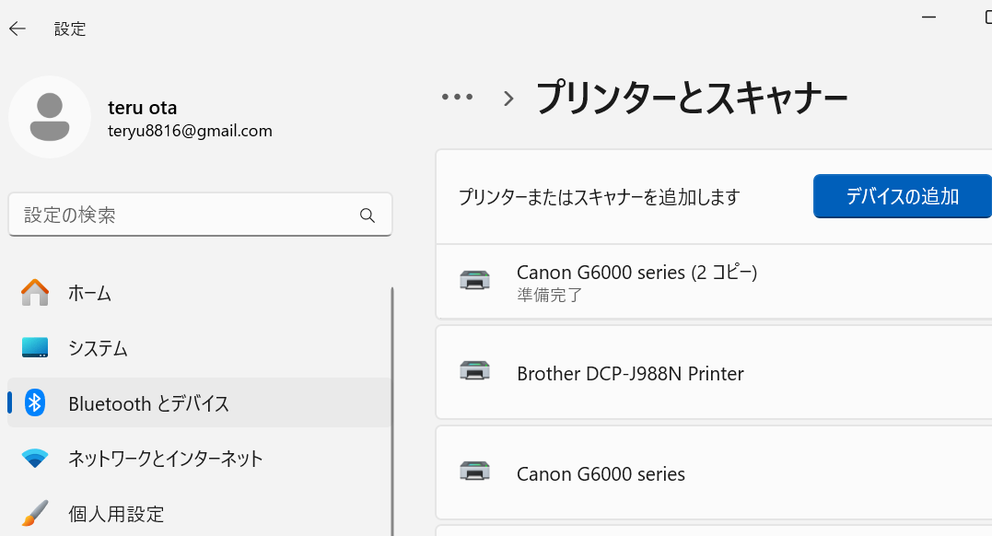The image size is (992, 536).
Task: Click the printer icon beside plain Canon G6000 series
Action: click(474, 472)
